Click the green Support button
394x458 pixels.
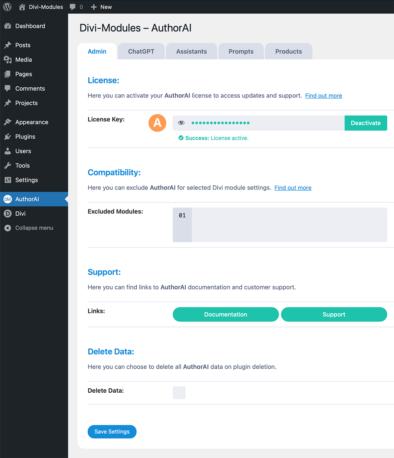click(334, 315)
